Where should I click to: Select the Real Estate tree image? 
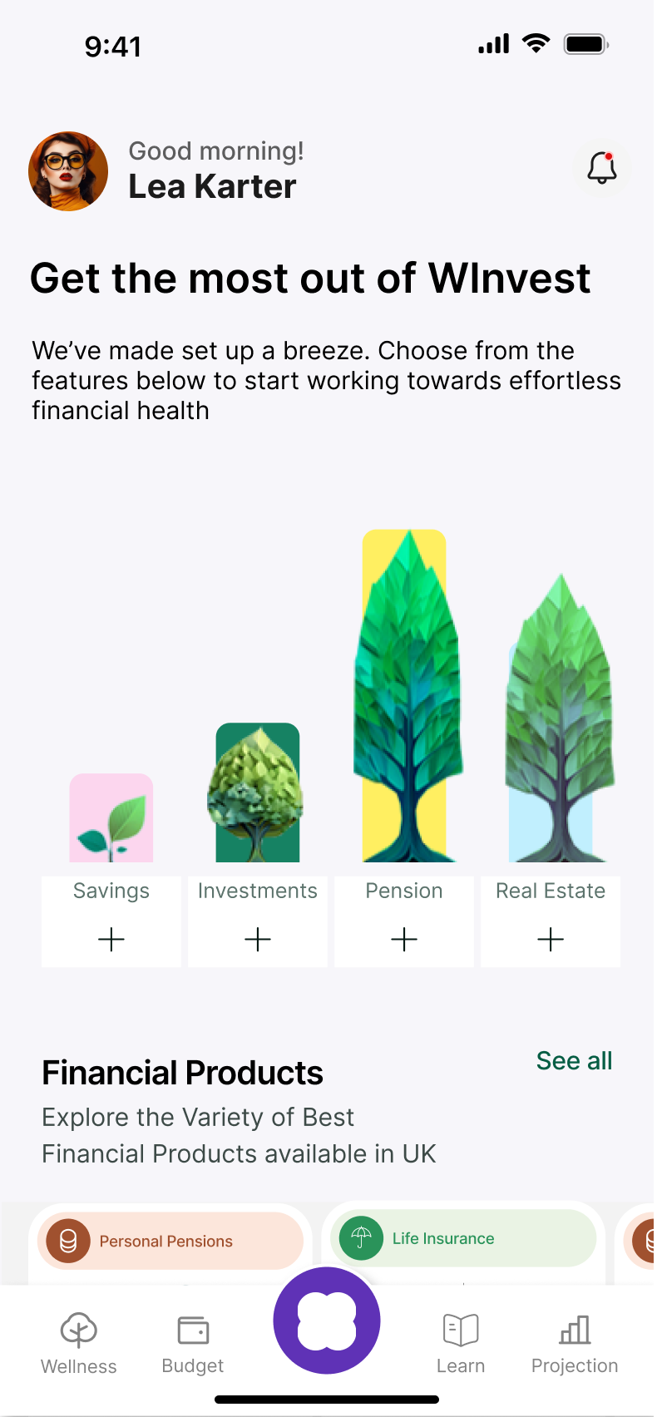(559, 720)
